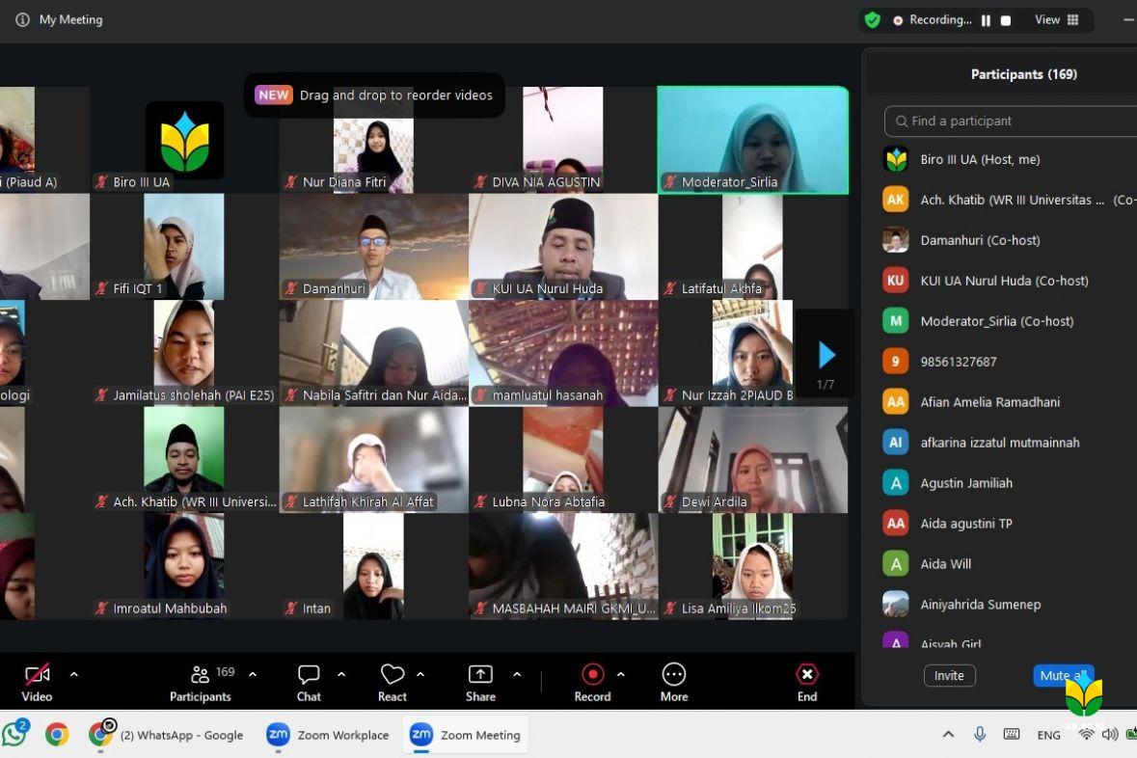The image size is (1137, 758).
Task: Expand the Video options arrow
Action: [x=74, y=674]
